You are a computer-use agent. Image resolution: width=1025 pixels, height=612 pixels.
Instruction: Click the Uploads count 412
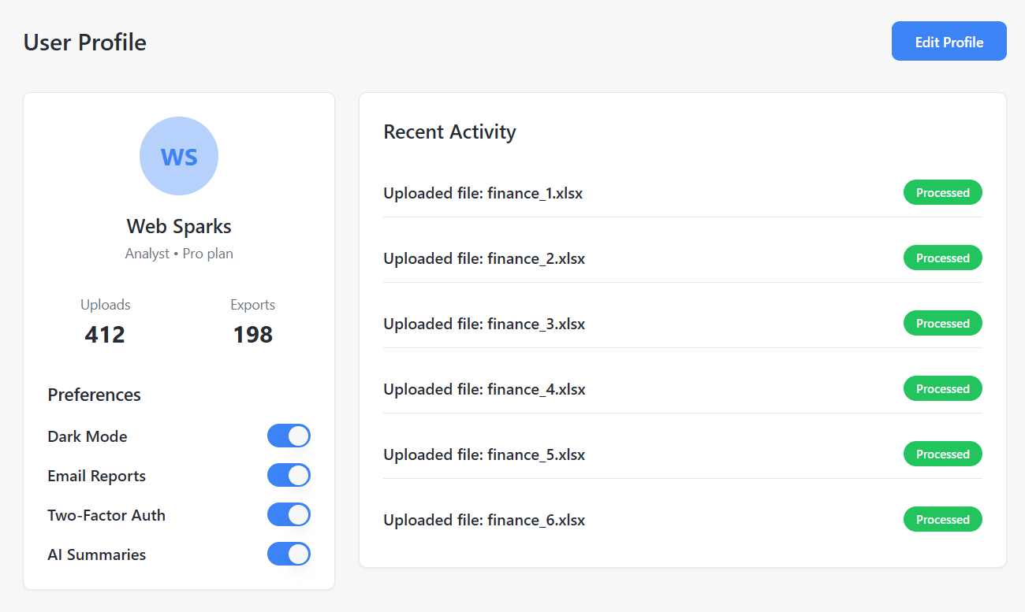105,335
